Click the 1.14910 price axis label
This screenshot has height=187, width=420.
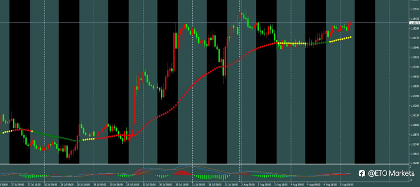click(415, 57)
